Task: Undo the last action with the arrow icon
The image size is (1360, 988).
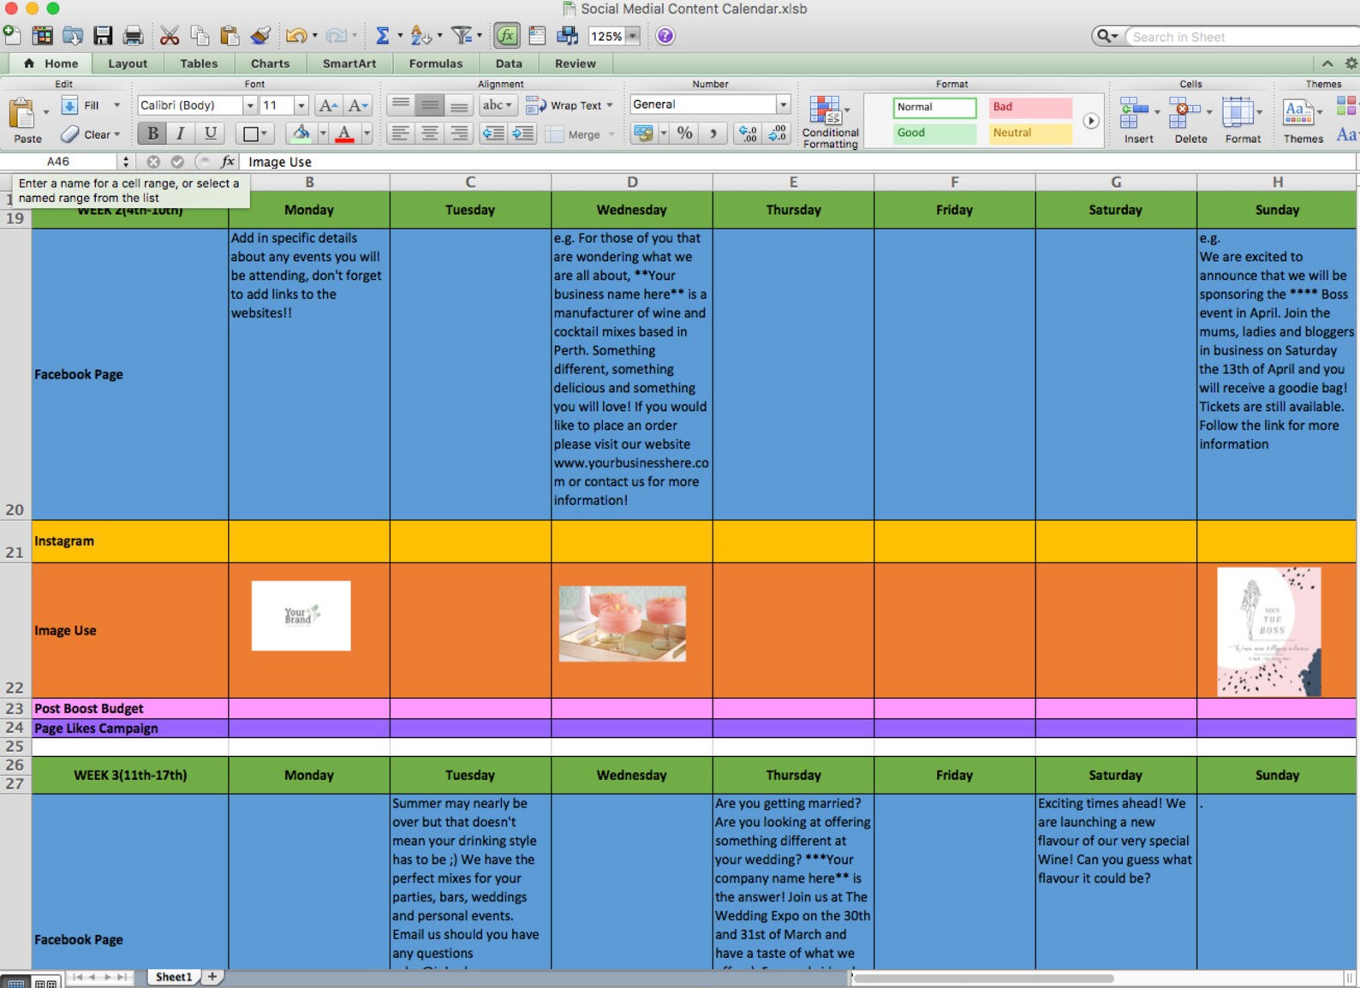Action: (x=295, y=35)
